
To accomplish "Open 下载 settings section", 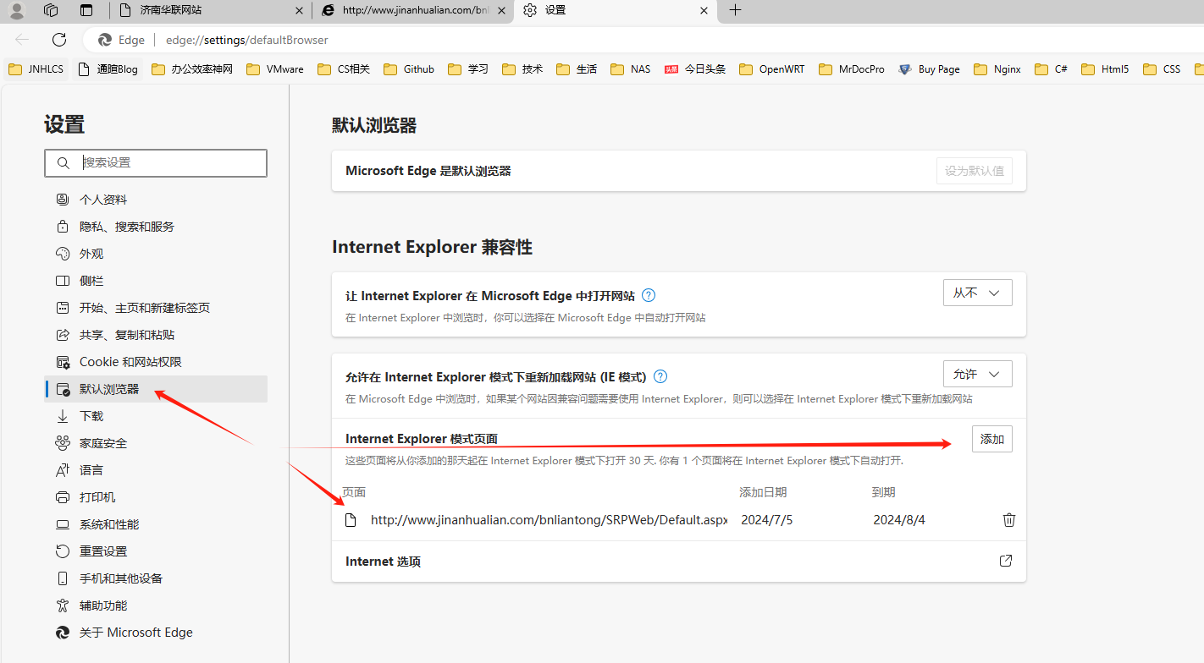I will click(x=156, y=416).
